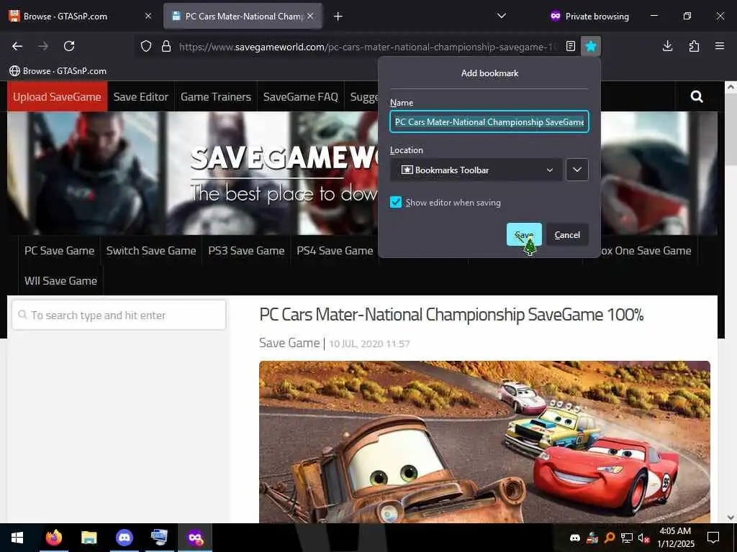Toggle Reader View icon in address bar
The image size is (737, 552).
571,46
